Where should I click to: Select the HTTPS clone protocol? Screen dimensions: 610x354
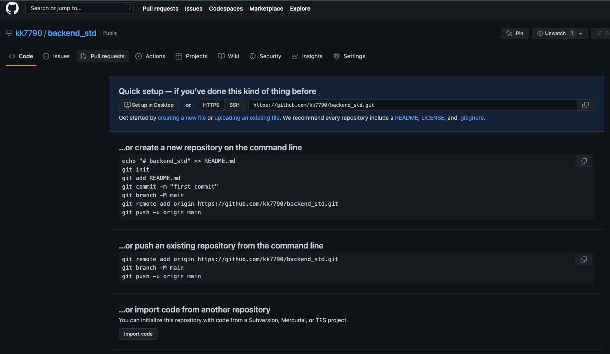pyautogui.click(x=211, y=105)
